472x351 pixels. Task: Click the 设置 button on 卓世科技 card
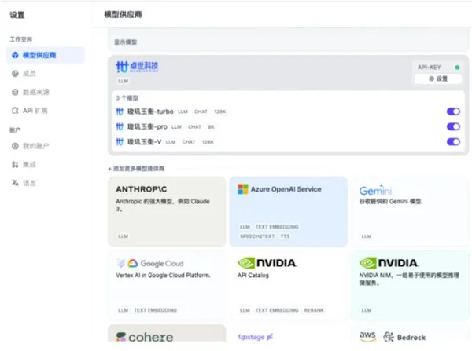coord(438,79)
